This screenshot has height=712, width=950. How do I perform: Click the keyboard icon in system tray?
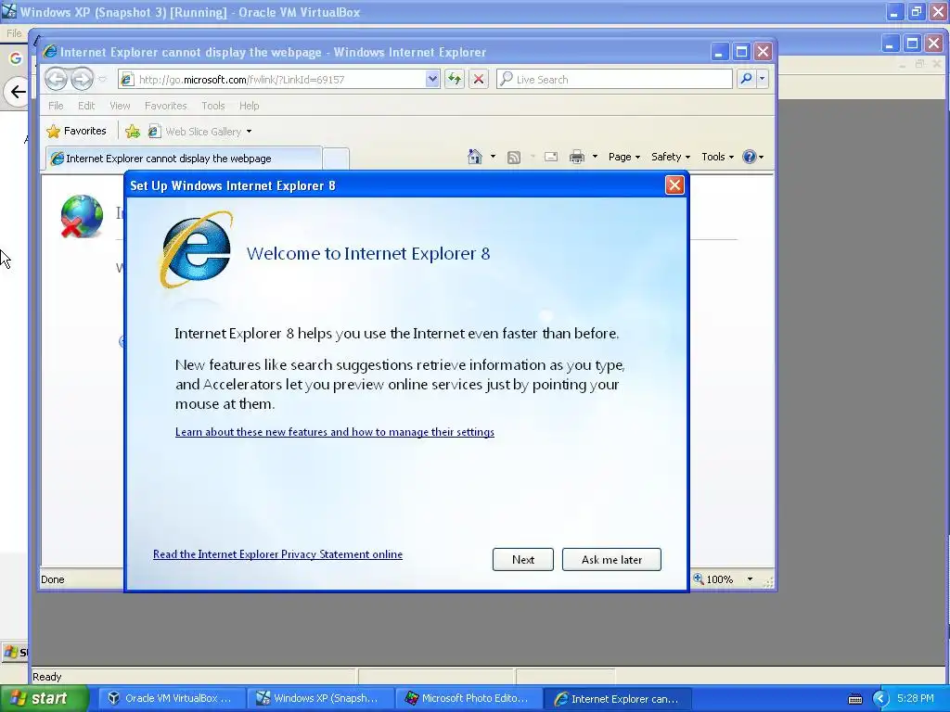pyautogui.click(x=854, y=699)
